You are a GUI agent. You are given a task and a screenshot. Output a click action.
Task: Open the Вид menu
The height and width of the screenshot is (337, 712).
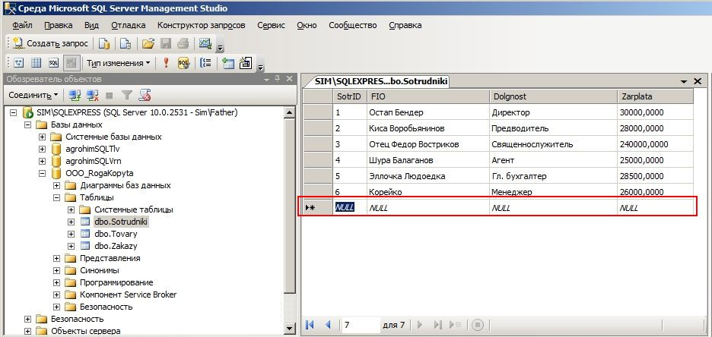point(92,25)
